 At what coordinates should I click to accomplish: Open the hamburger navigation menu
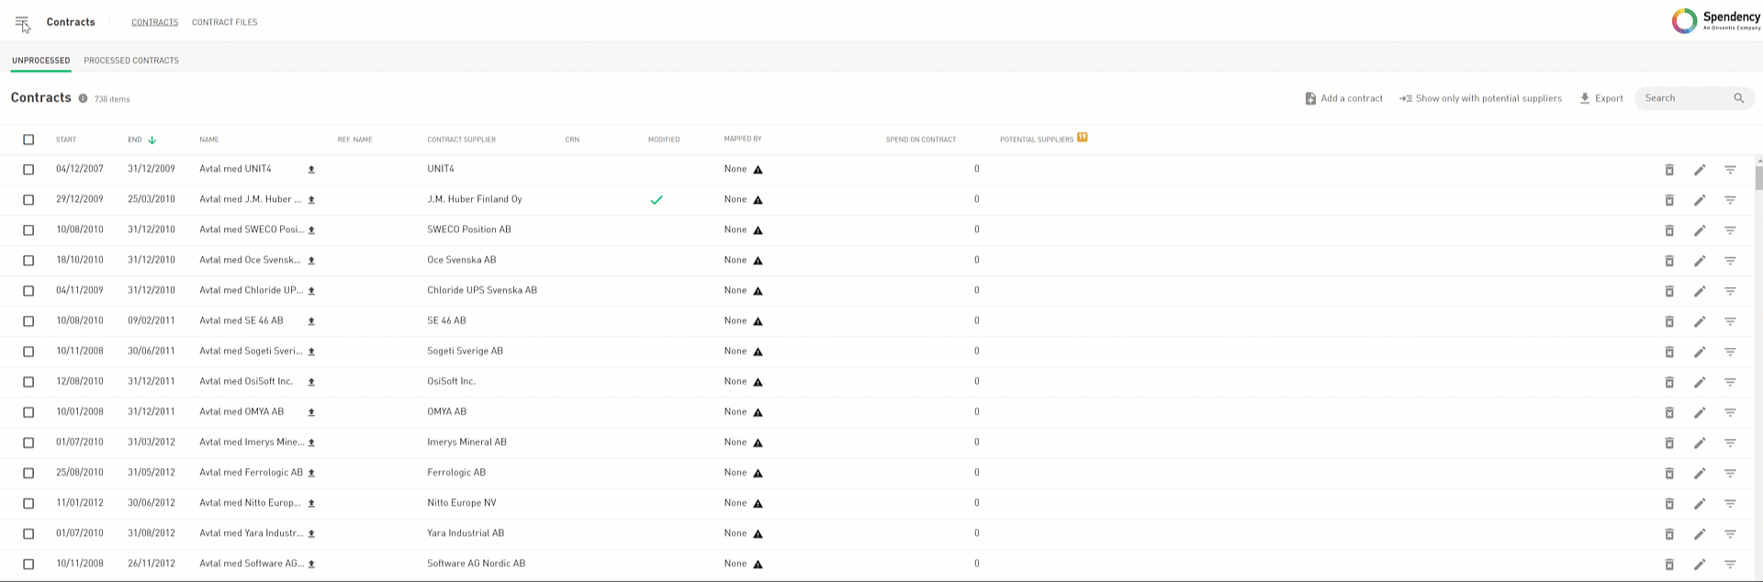point(22,23)
